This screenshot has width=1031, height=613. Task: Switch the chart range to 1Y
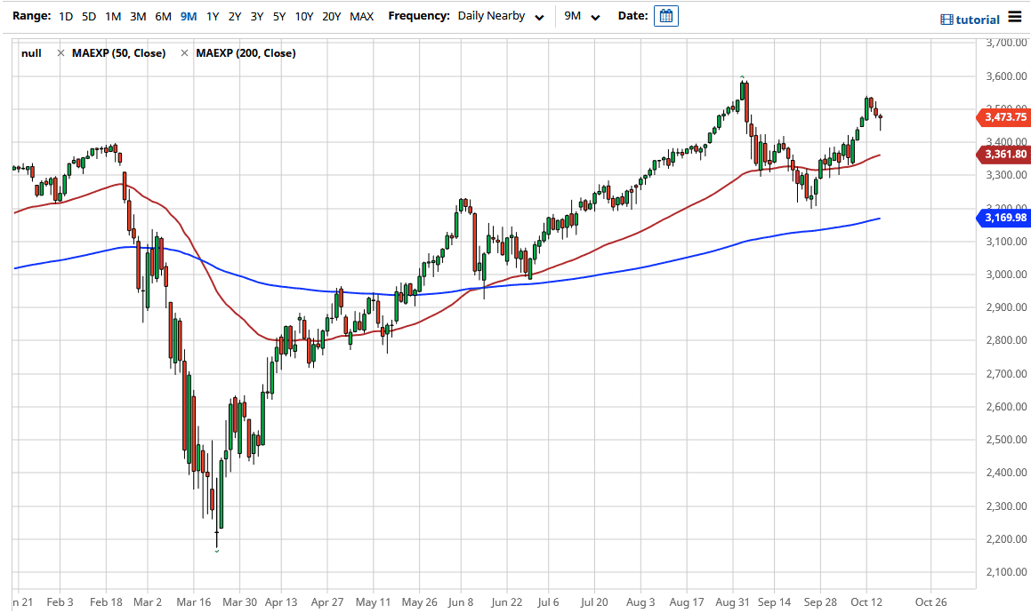(x=212, y=16)
